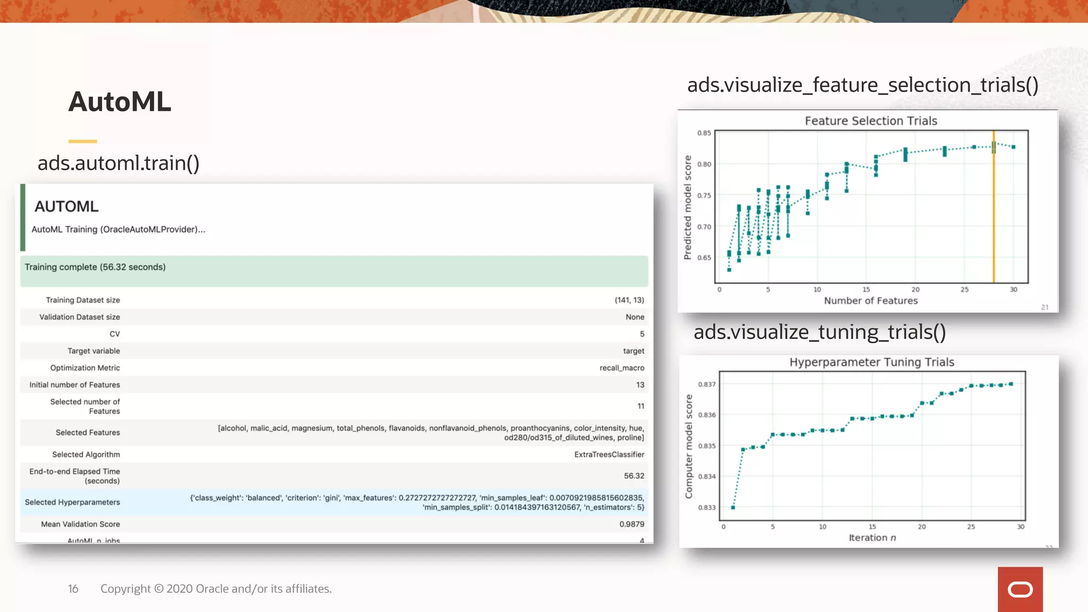
Task: Click the ExtraTreesClassifier value
Action: click(609, 455)
